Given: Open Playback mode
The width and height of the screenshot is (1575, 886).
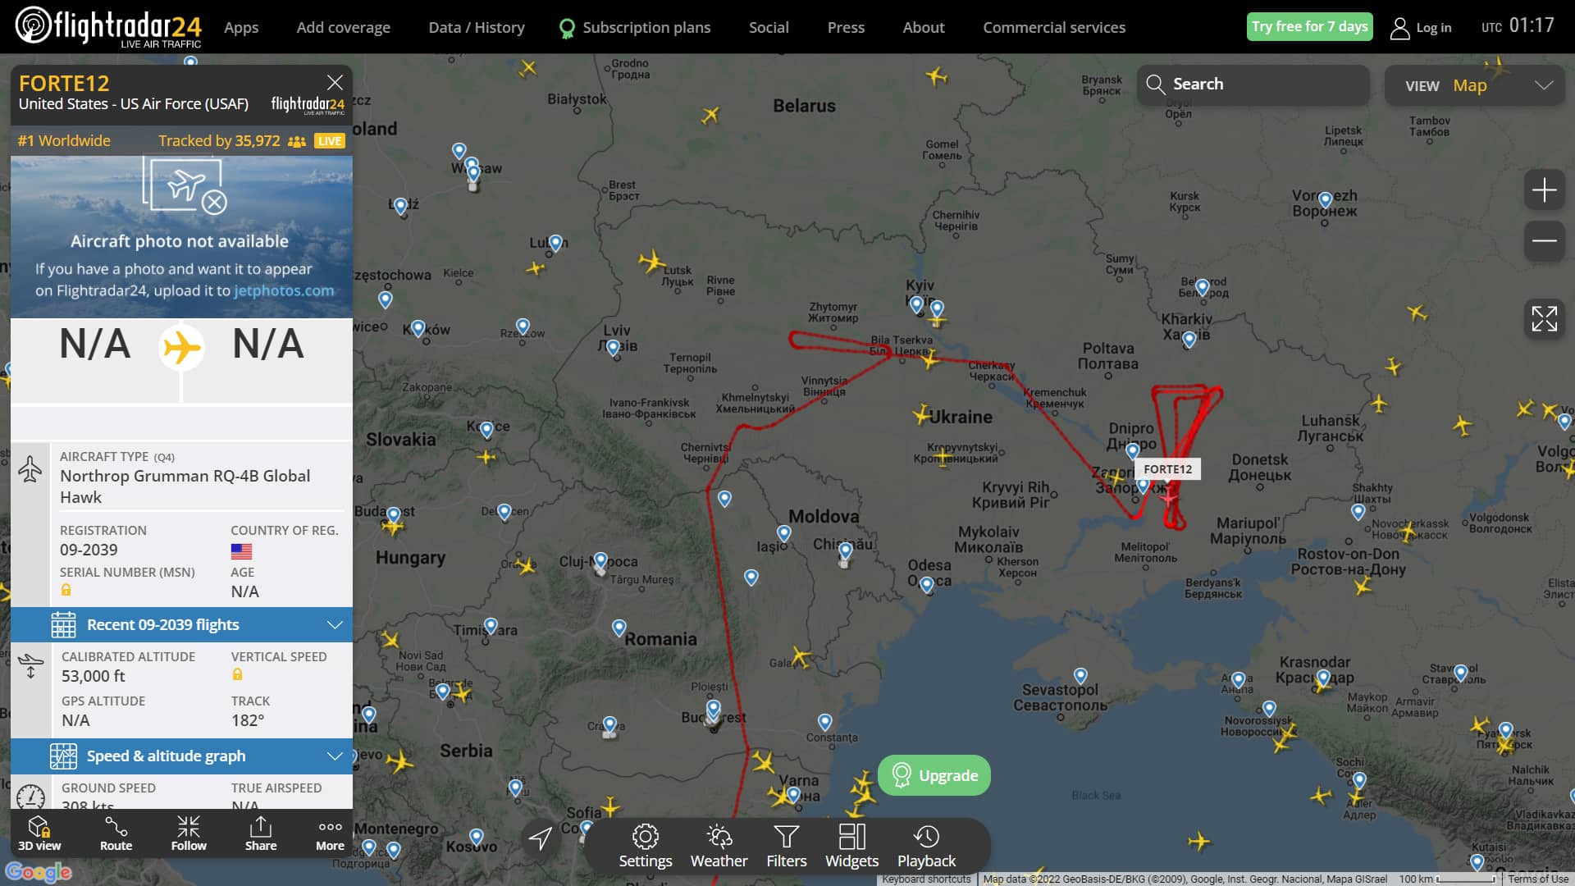Looking at the screenshot, I should point(926,847).
